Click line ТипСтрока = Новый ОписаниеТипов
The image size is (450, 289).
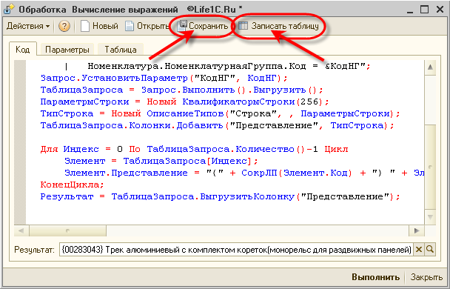[x=220, y=113]
